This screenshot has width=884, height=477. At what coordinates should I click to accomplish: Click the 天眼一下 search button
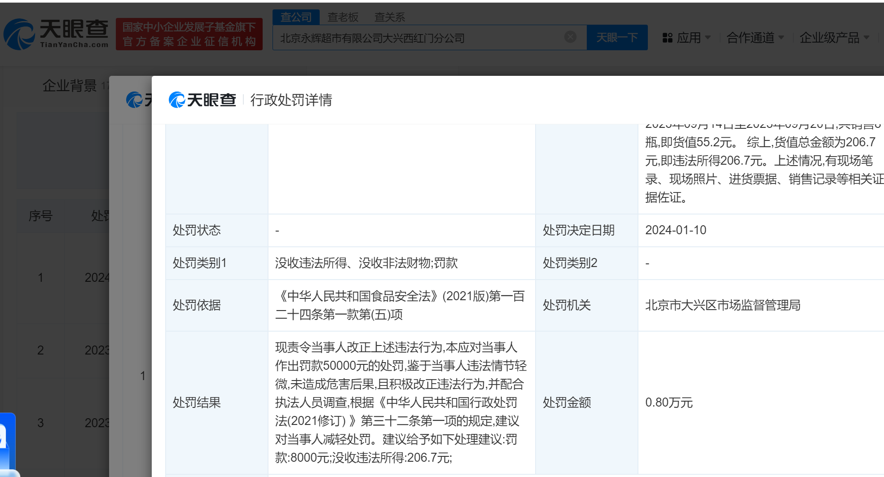click(617, 37)
